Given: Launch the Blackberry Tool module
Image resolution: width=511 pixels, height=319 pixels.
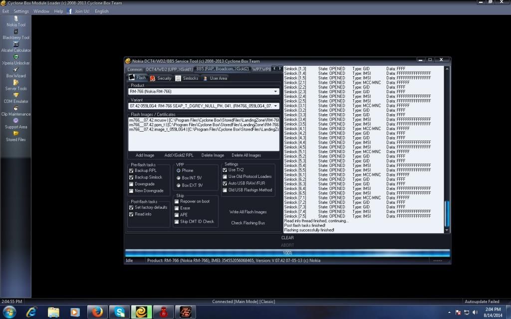Looking at the screenshot, I should pos(15,34).
